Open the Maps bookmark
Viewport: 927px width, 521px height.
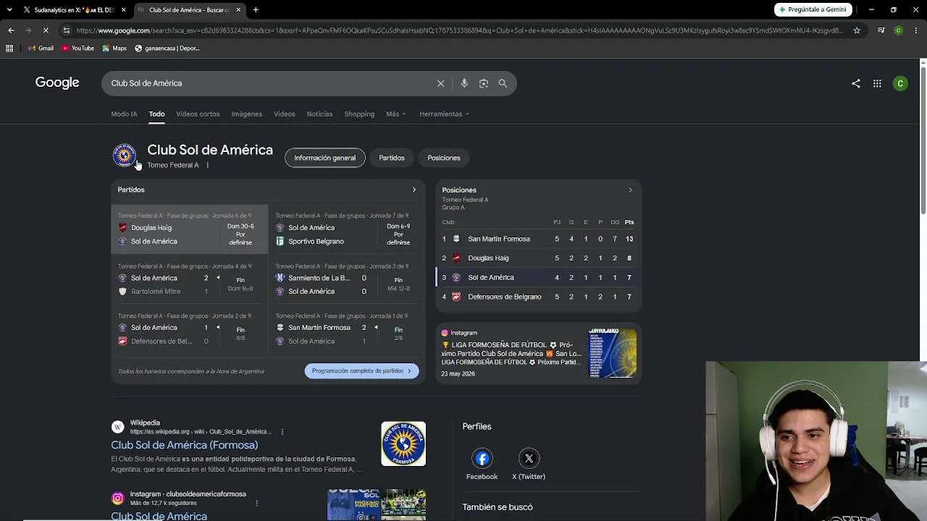pyautogui.click(x=114, y=48)
